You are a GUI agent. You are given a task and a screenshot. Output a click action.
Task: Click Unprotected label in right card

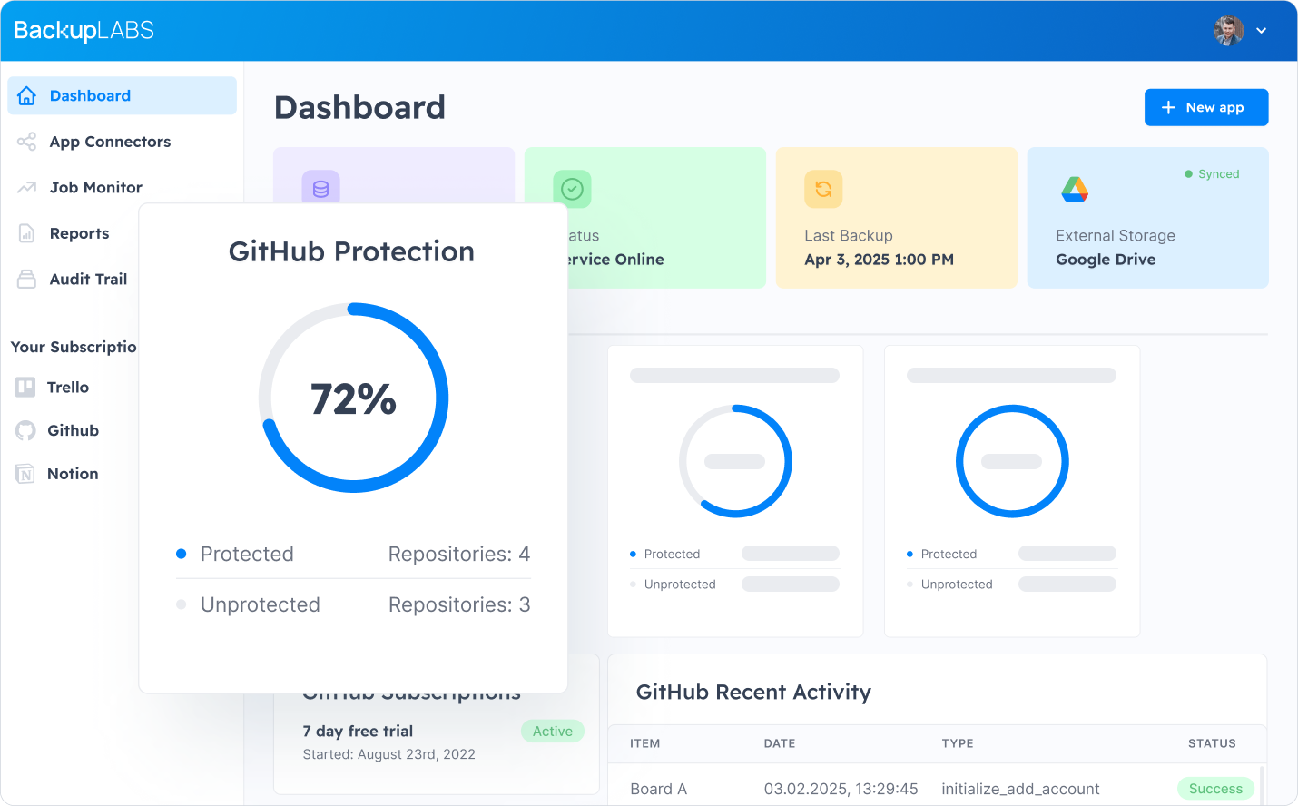click(957, 585)
